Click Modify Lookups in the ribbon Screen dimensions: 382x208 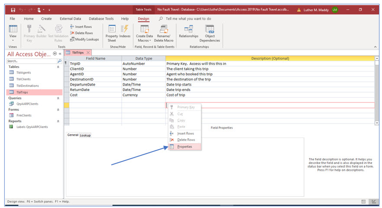tap(84, 39)
